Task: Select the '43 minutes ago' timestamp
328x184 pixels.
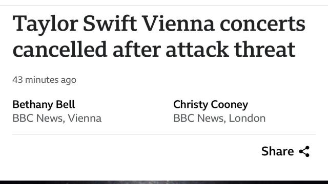Action: [45, 80]
